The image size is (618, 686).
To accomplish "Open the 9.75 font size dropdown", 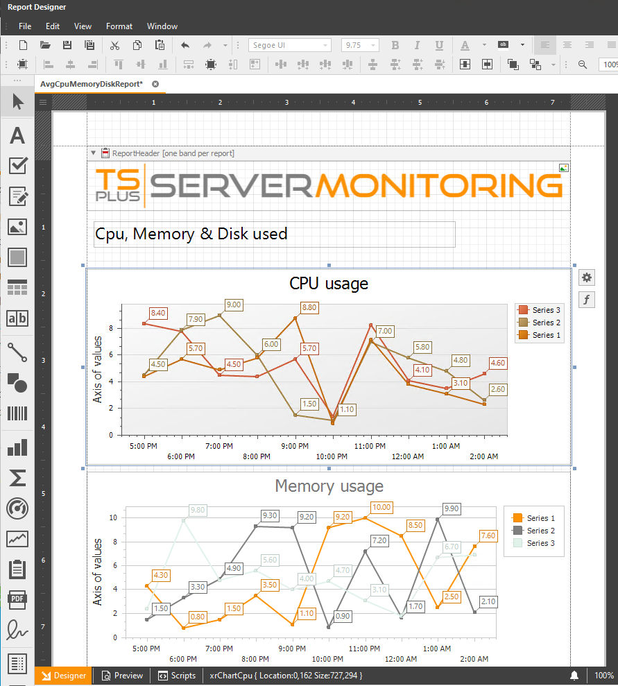I will tap(372, 45).
